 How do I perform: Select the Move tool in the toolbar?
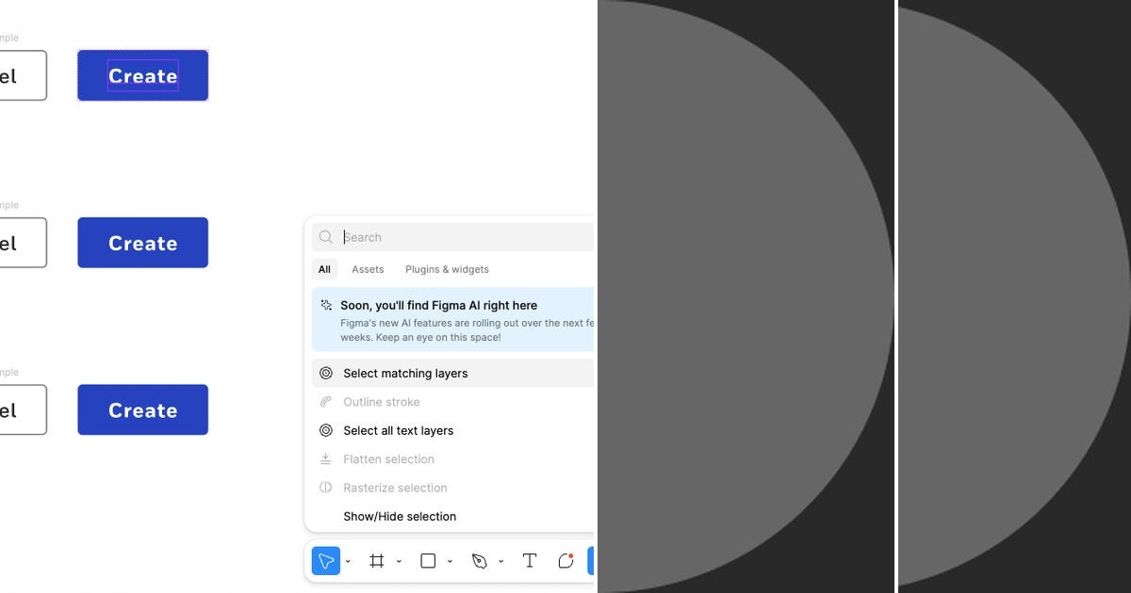tap(324, 560)
